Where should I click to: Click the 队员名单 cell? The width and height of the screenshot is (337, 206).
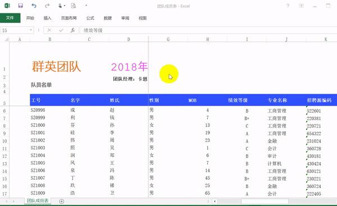41,85
